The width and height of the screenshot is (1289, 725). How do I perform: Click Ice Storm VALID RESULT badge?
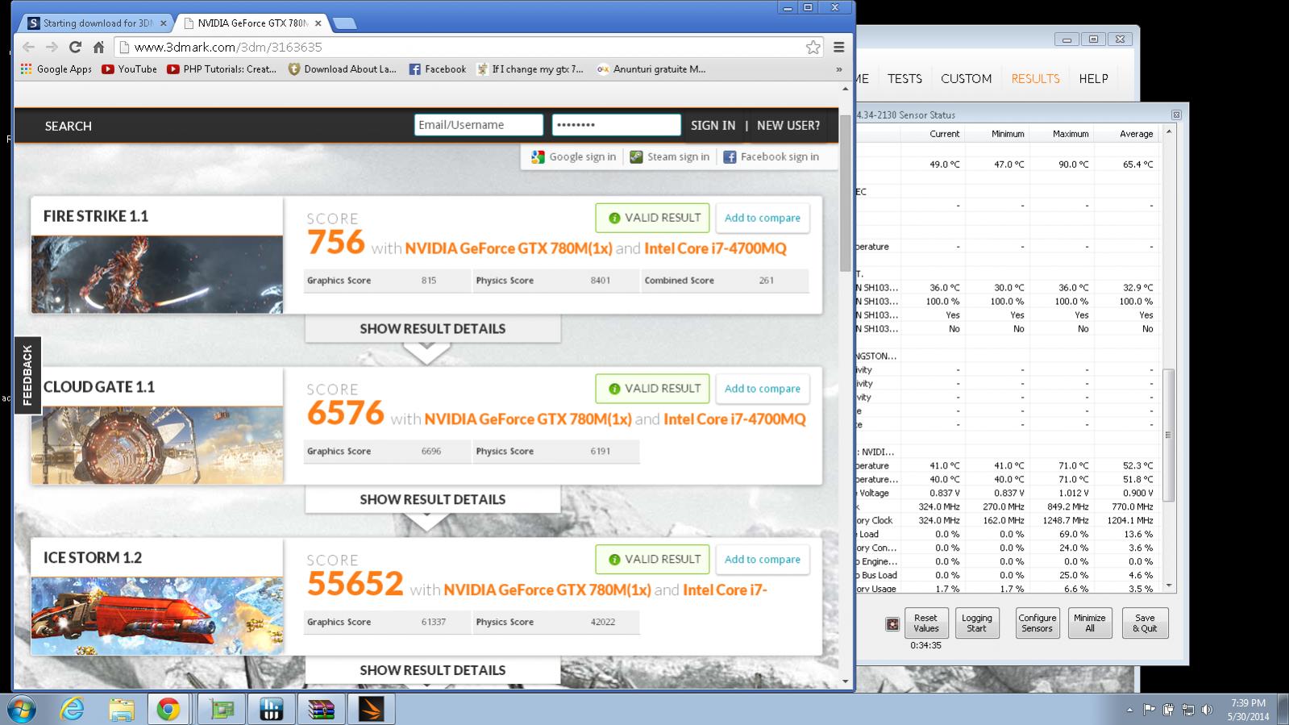(653, 560)
